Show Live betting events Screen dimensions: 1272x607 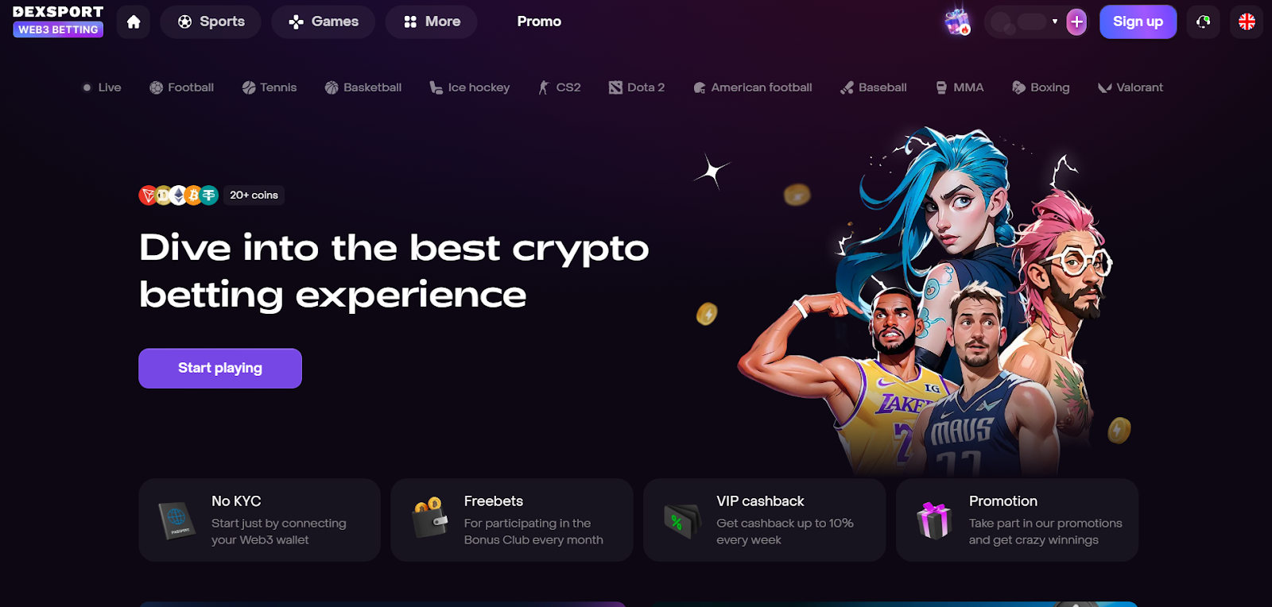click(x=102, y=87)
